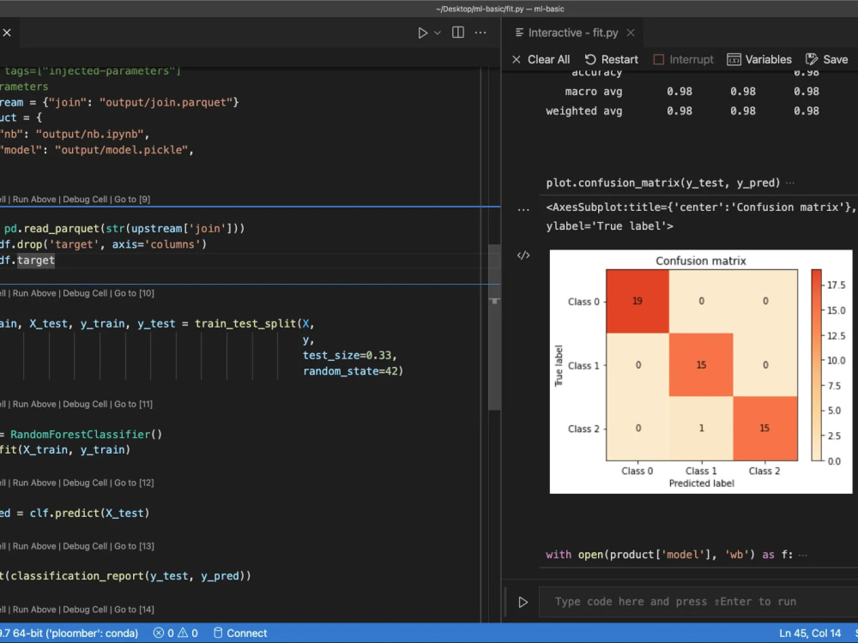Expand collapsed plot.confusion_matrix cell code
This screenshot has width=858, height=643.
[790, 183]
